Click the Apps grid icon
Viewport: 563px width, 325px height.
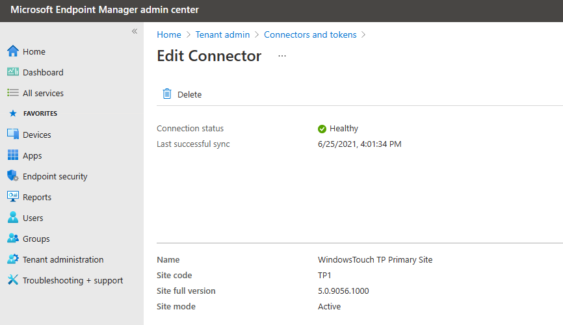[x=13, y=155]
